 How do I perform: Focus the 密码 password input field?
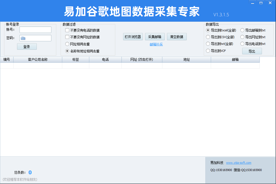click(35, 38)
